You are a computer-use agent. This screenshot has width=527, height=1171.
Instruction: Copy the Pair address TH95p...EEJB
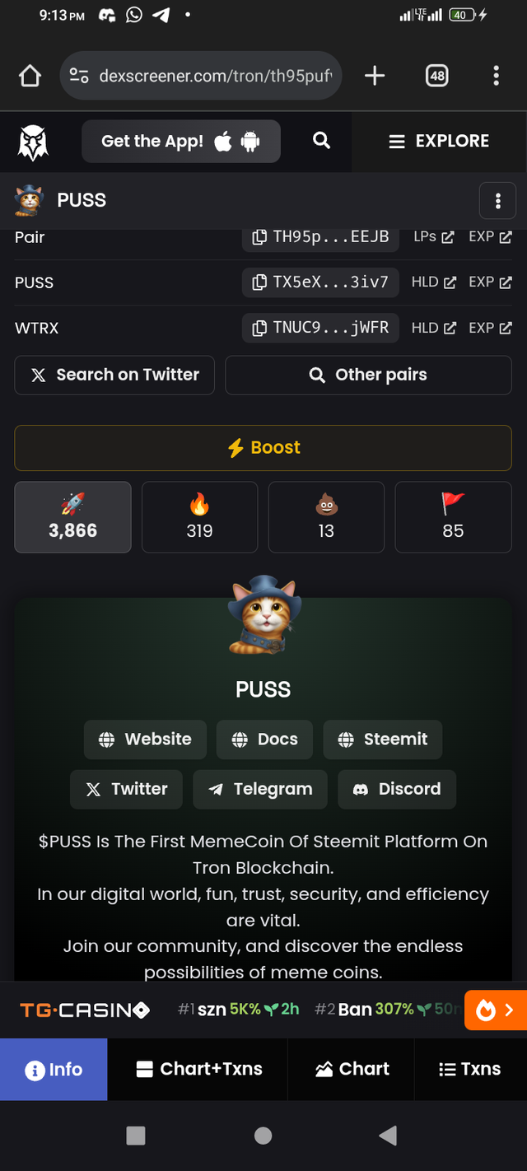point(319,237)
